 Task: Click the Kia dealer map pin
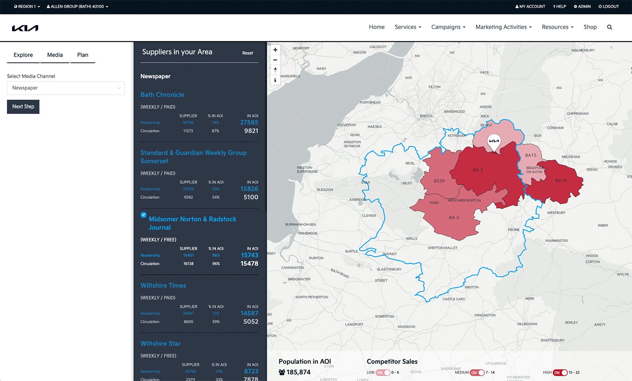494,143
